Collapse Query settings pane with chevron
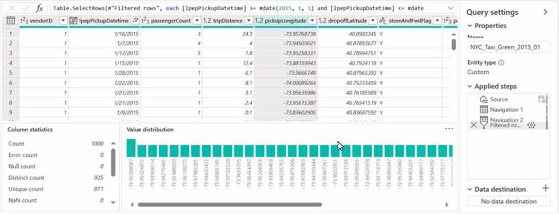559x214 pixels. click(545, 12)
